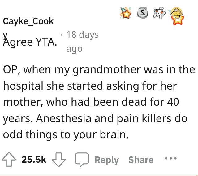This screenshot has height=176, width=198.
Task: Click the comment paragraph starting with 'OP, when'
Action: pyautogui.click(x=99, y=102)
